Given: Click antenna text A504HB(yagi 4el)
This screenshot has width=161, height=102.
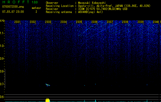Looking at the screenshot, I should click(x=90, y=12).
